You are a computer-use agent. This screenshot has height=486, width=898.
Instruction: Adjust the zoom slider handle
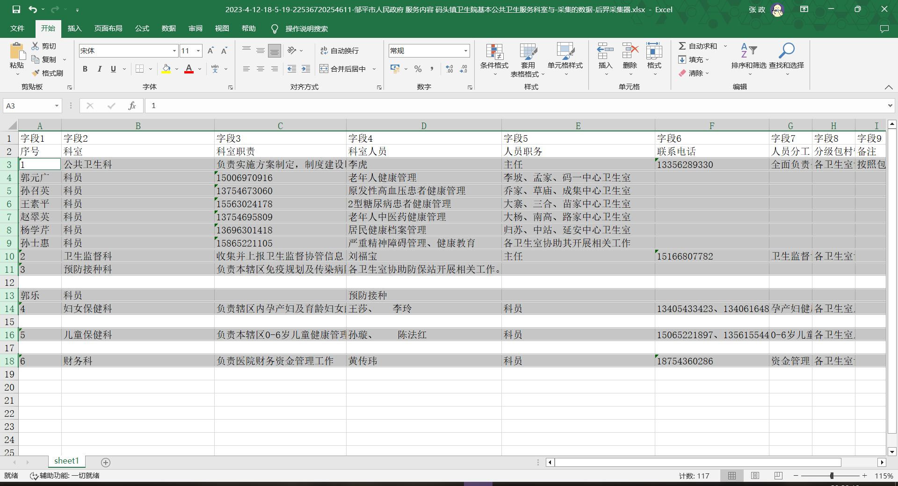(832, 476)
